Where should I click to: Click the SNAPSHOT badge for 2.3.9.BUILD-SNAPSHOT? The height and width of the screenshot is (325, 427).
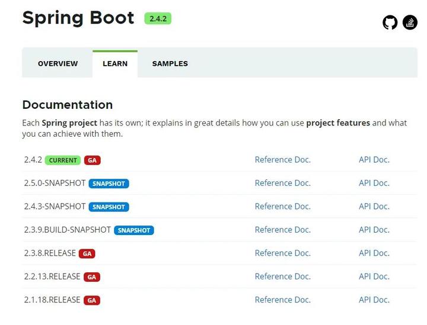pyautogui.click(x=134, y=230)
